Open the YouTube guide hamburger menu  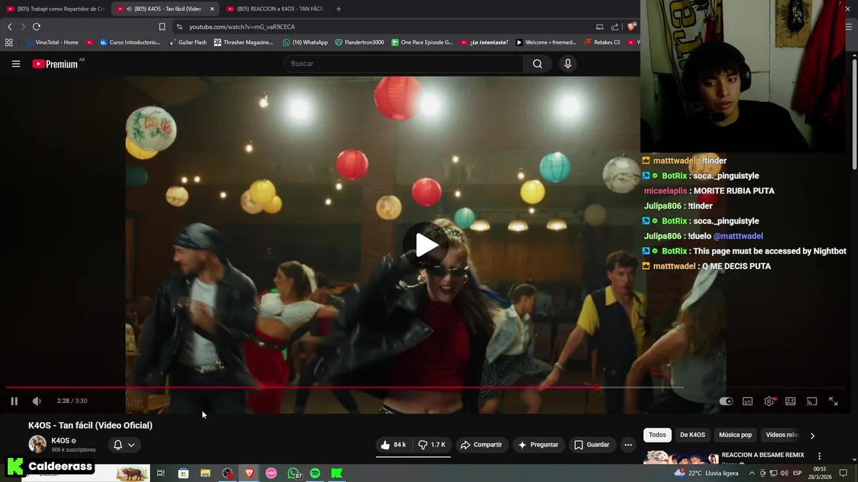pos(16,64)
